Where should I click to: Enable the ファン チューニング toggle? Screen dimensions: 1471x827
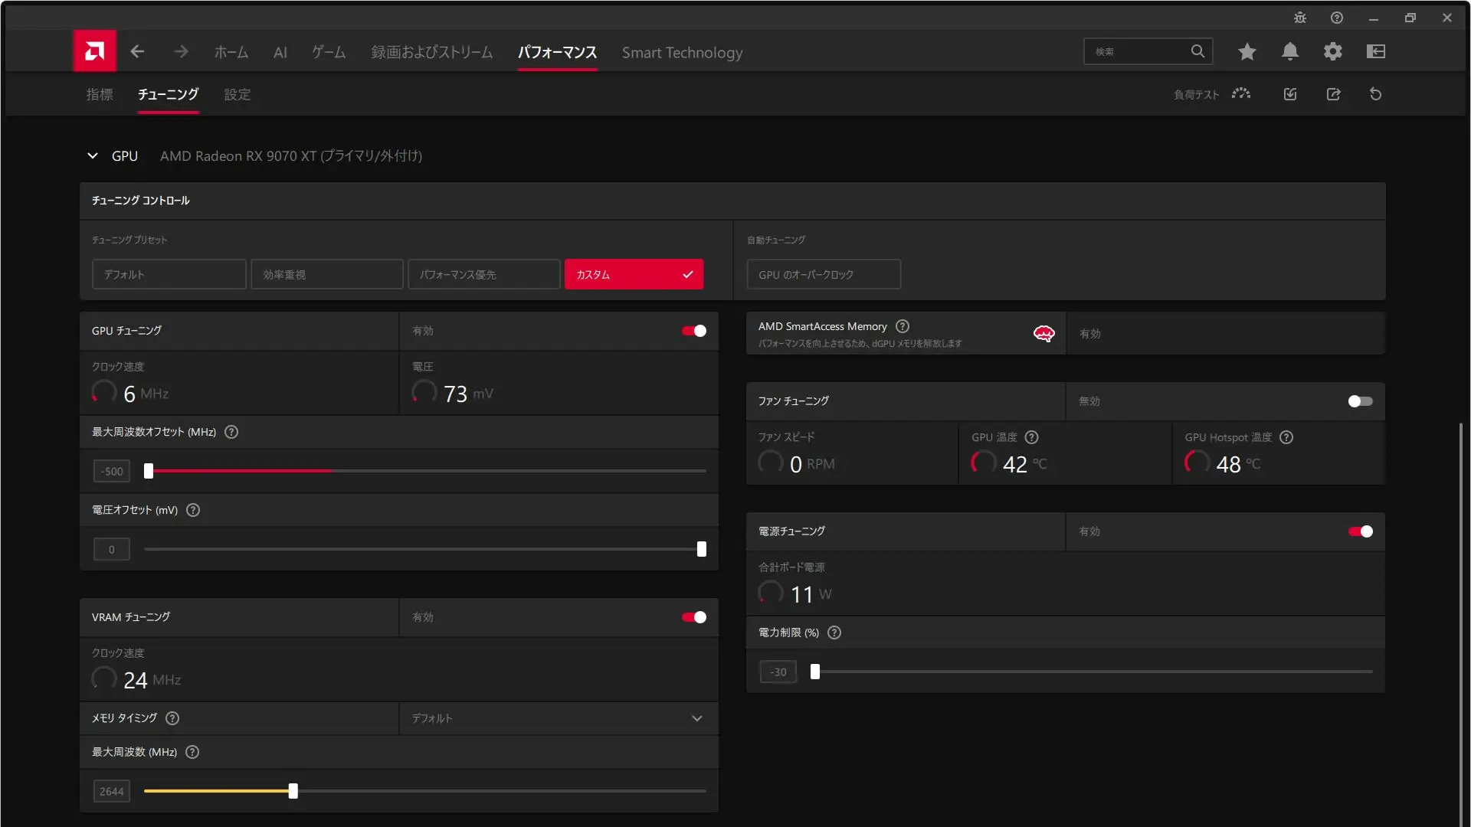[x=1361, y=401]
